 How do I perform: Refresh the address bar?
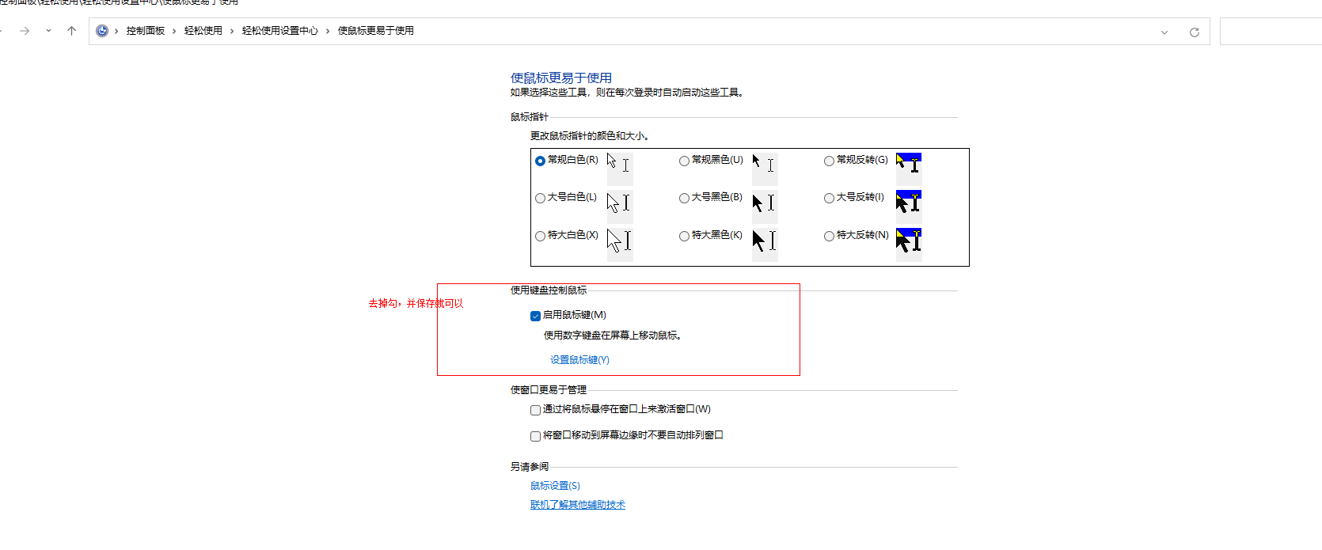coord(1195,32)
